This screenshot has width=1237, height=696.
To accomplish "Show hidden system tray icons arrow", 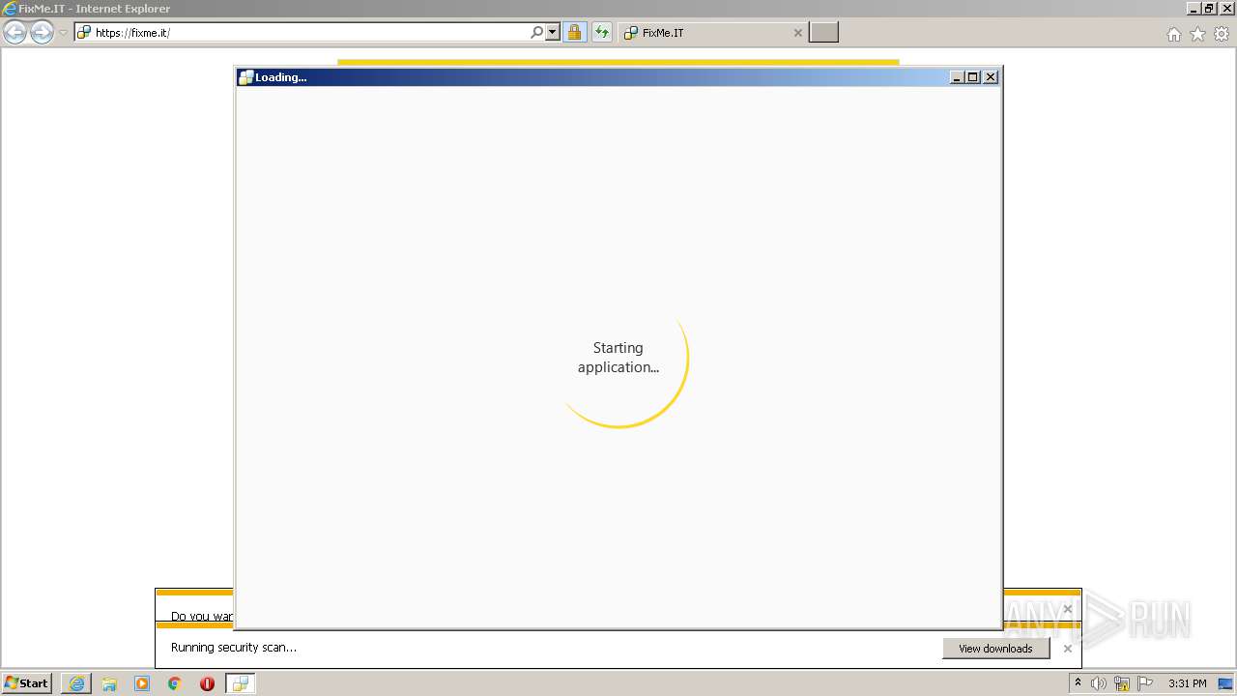I will 1079,683.
